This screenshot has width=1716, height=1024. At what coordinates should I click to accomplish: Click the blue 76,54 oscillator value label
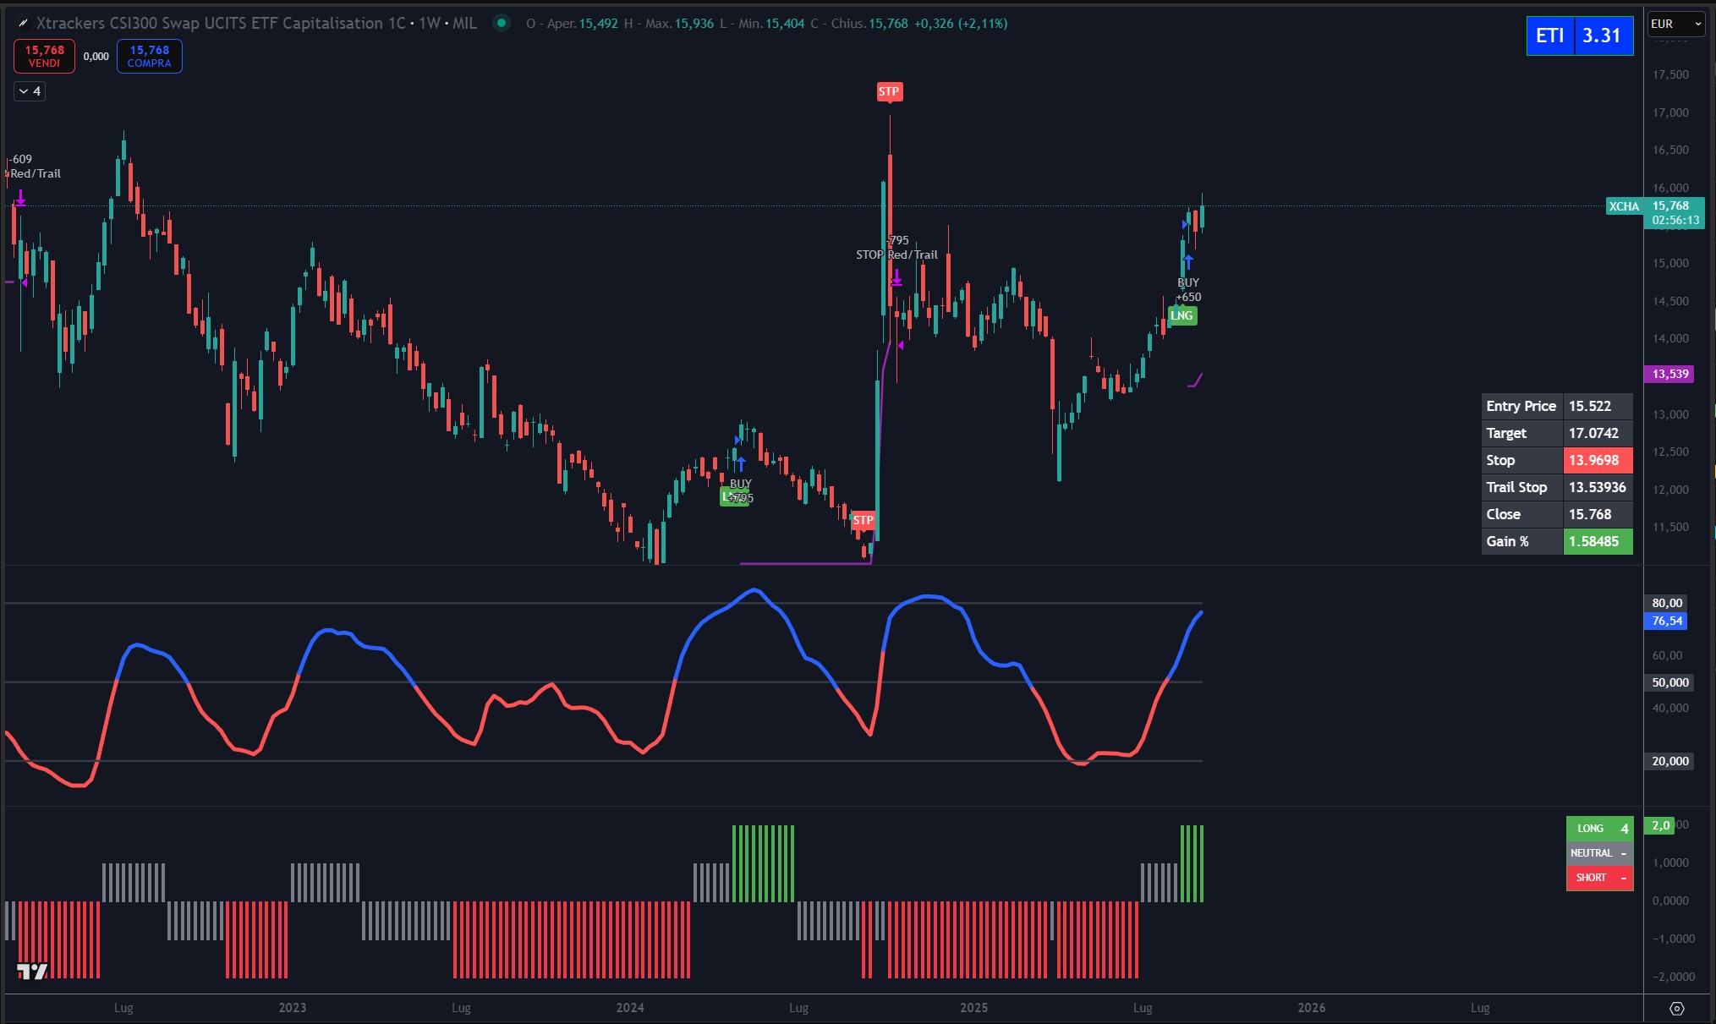tap(1666, 621)
